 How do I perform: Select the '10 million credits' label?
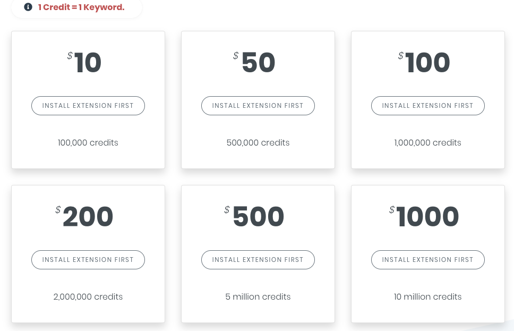tap(427, 296)
